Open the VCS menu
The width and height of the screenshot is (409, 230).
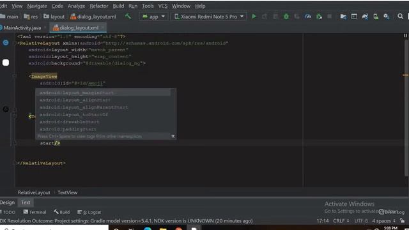pyautogui.click(x=163, y=6)
